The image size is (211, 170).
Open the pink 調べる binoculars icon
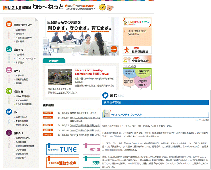pos(9,70)
